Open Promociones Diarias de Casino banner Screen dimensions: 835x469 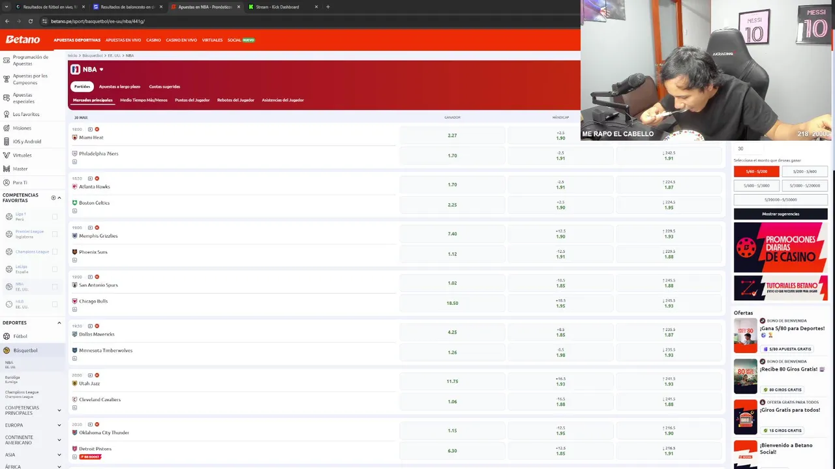click(x=780, y=248)
